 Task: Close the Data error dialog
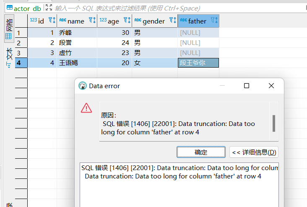(x=271, y=86)
